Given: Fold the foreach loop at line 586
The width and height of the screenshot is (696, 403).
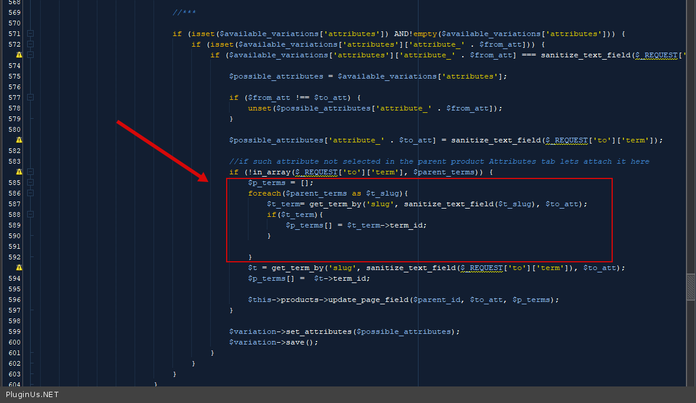Looking at the screenshot, I should coord(31,193).
